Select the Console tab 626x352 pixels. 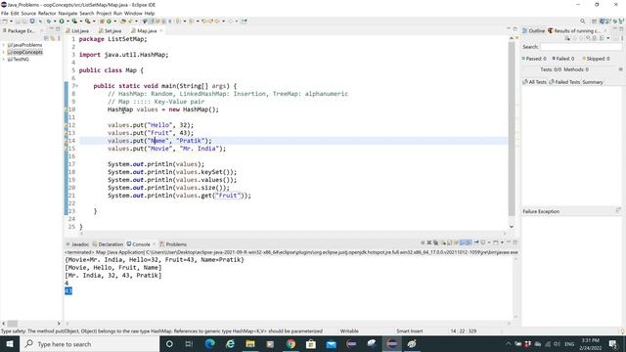click(139, 244)
